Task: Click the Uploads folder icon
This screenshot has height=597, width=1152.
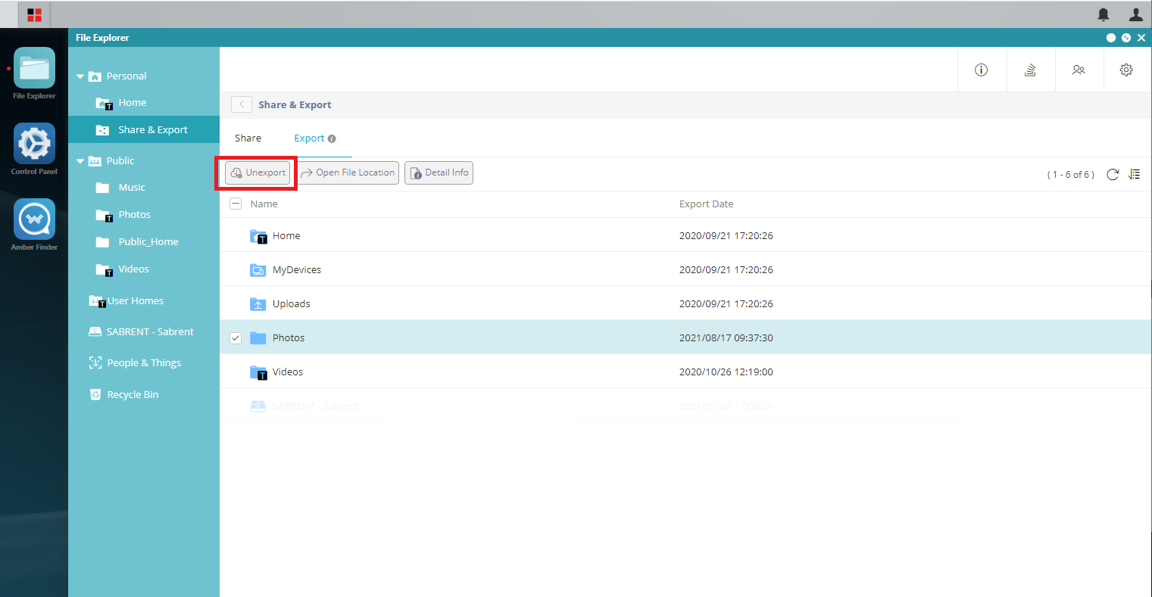Action: click(x=258, y=304)
